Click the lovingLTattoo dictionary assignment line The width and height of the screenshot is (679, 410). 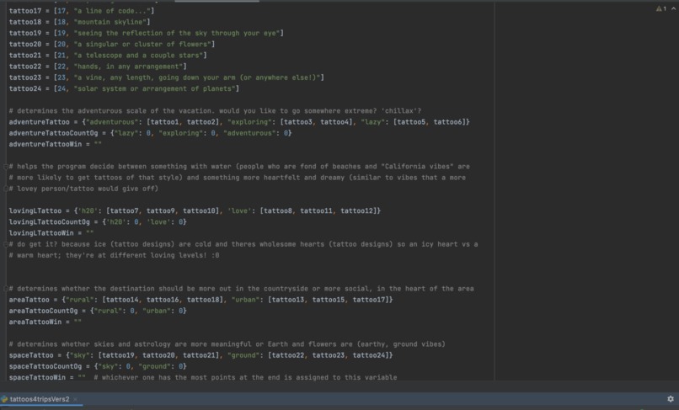[x=195, y=210]
